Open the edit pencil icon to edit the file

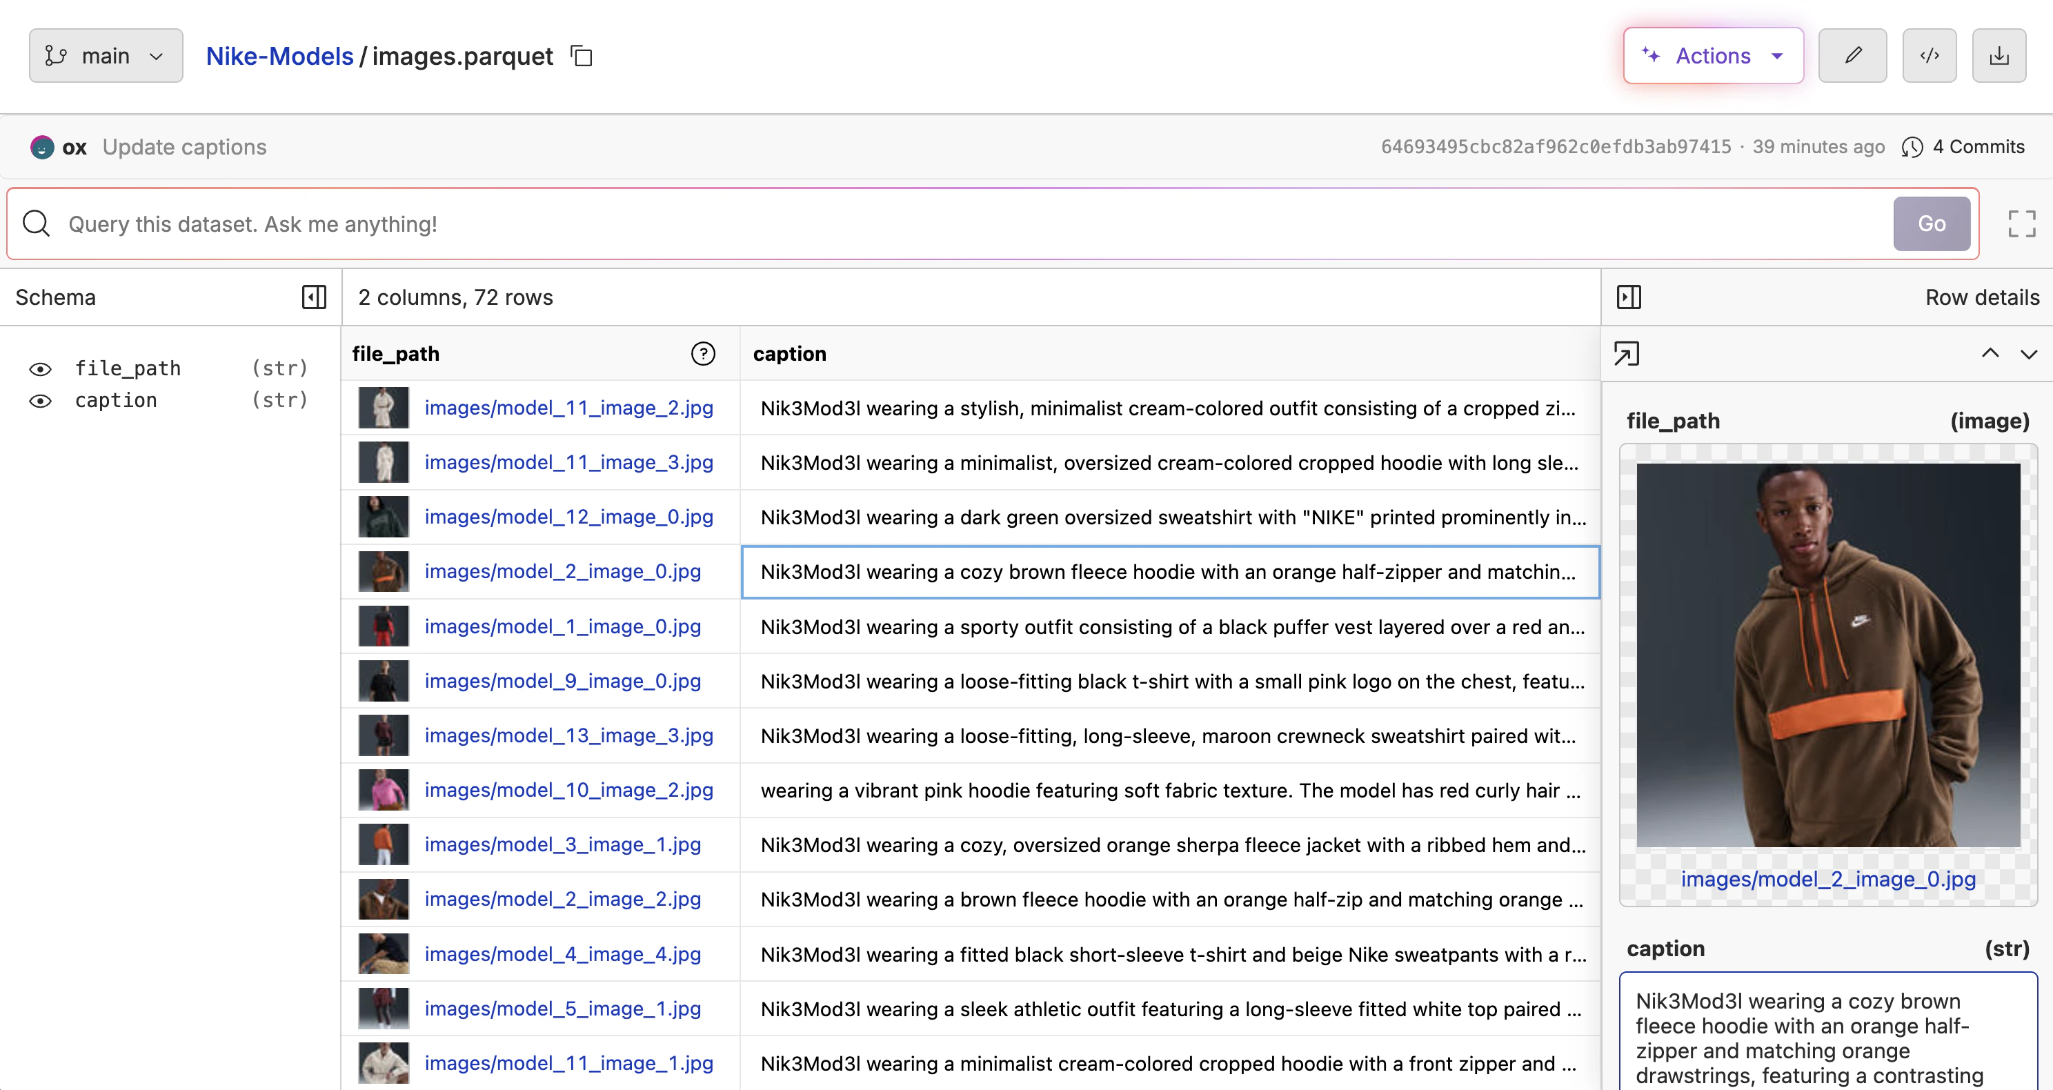[x=1852, y=55]
